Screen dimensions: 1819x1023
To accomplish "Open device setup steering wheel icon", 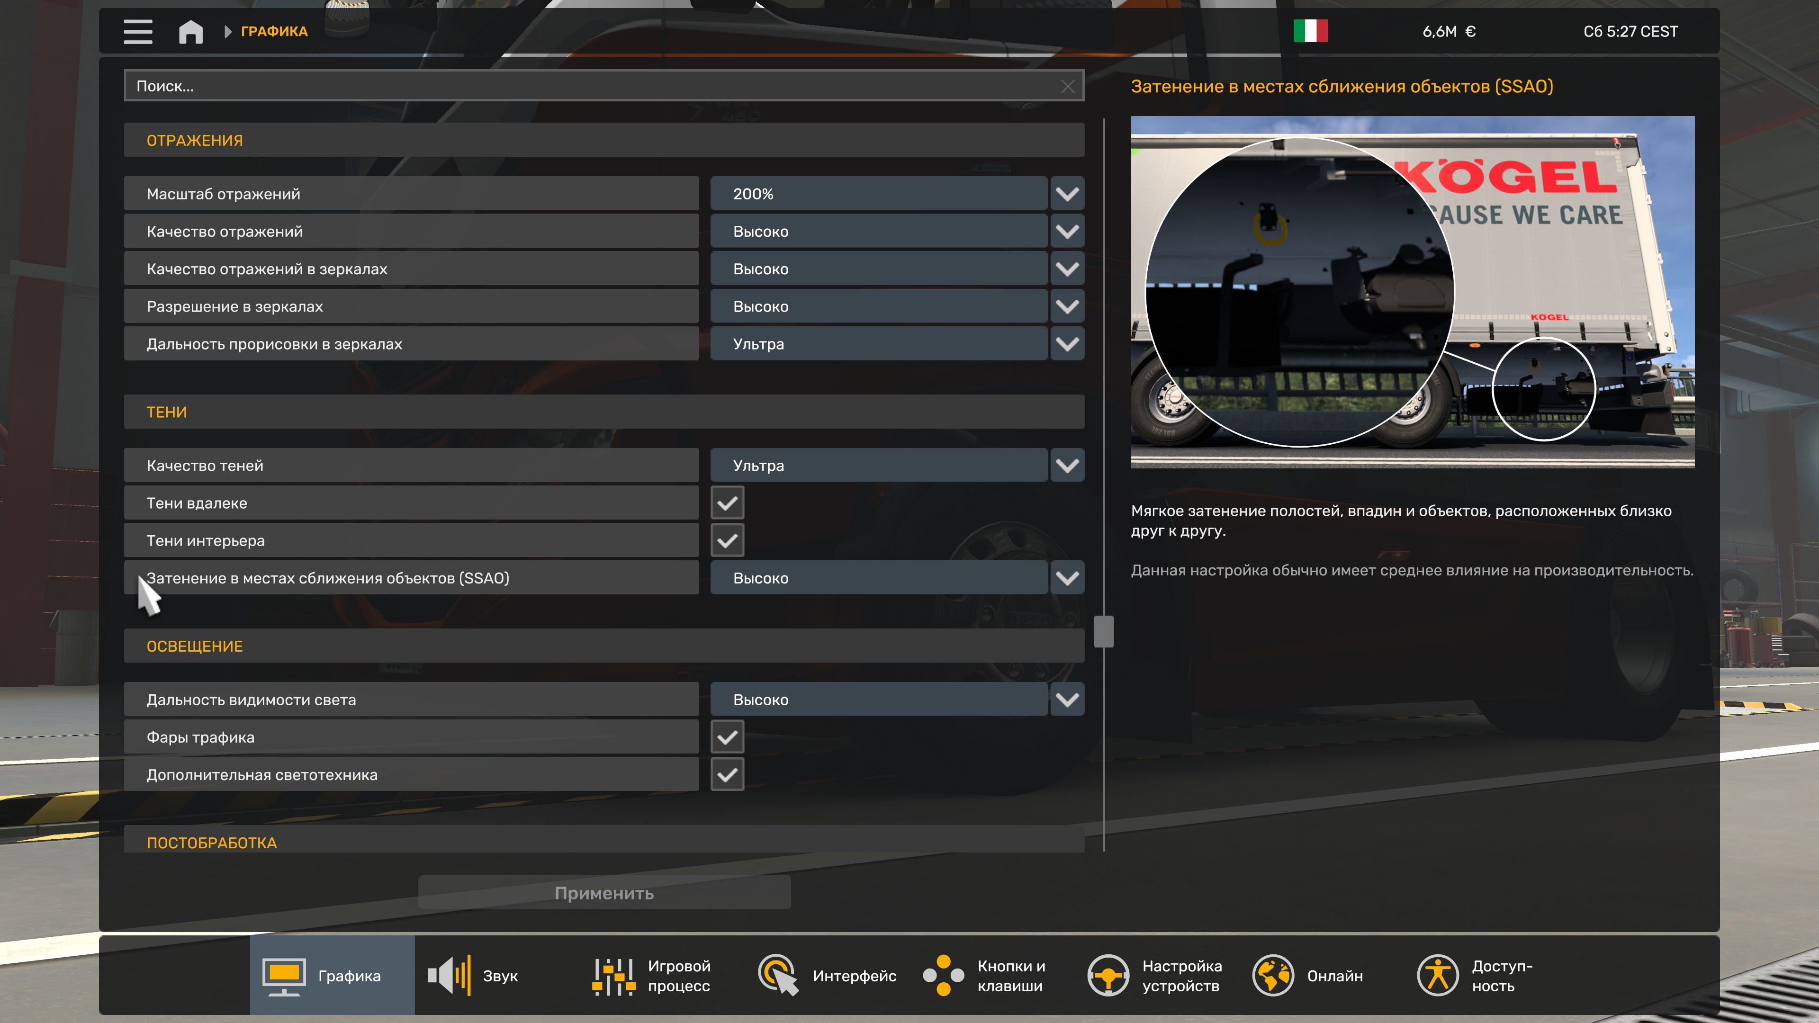I will [1108, 976].
